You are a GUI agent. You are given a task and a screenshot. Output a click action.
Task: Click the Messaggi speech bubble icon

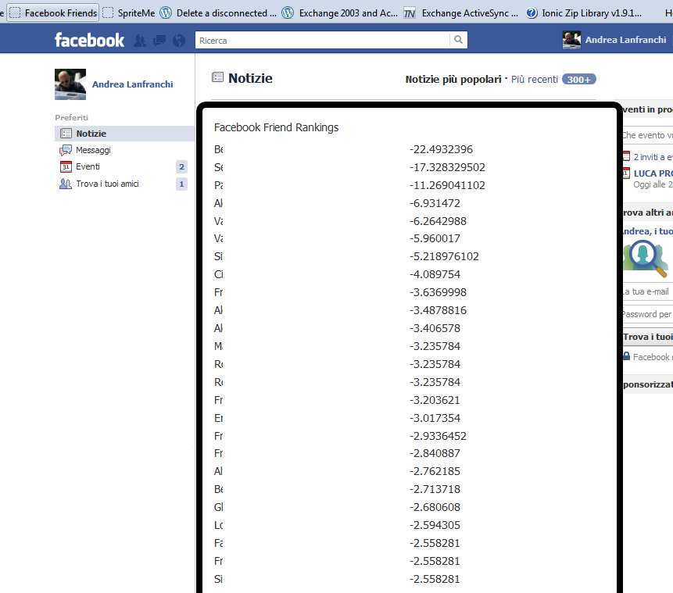pyautogui.click(x=66, y=150)
